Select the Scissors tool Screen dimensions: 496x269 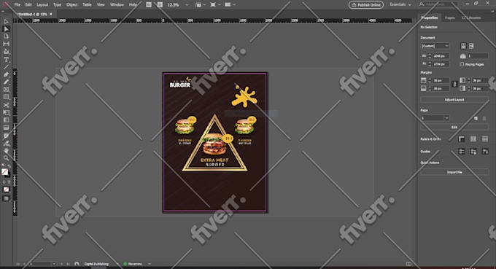(x=6, y=105)
